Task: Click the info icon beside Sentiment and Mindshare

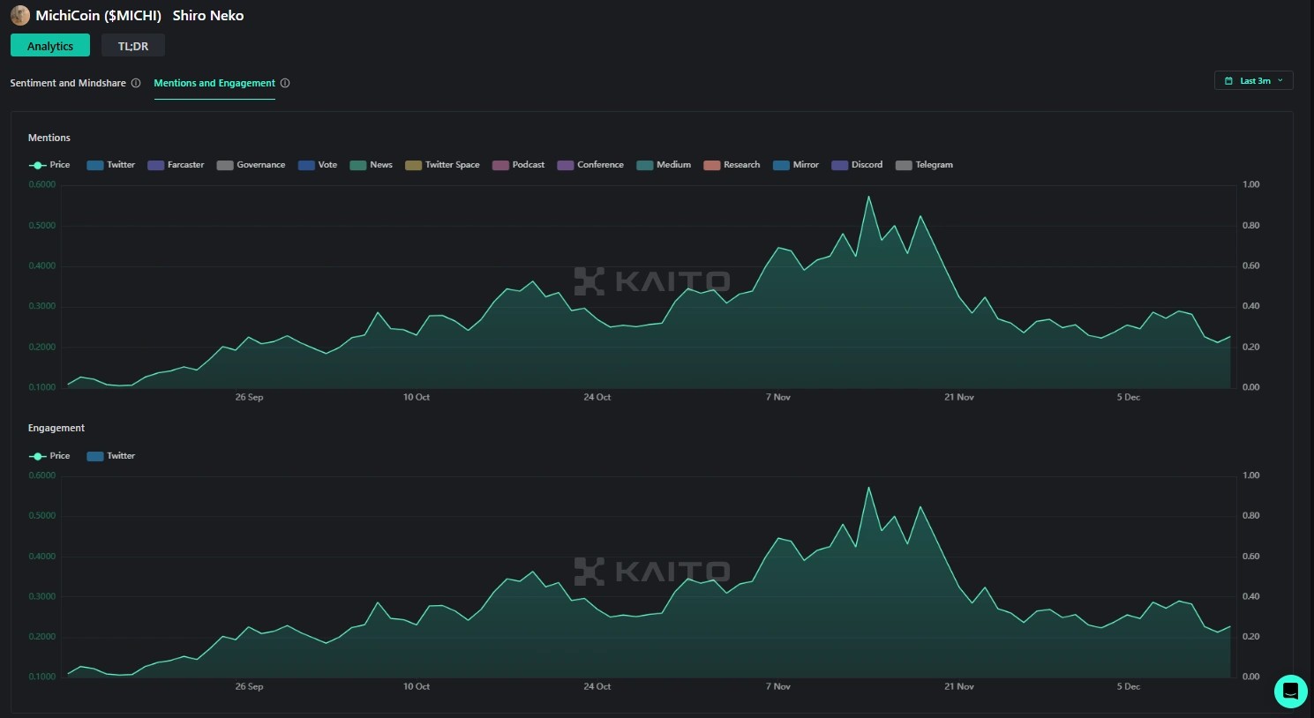Action: pos(136,83)
